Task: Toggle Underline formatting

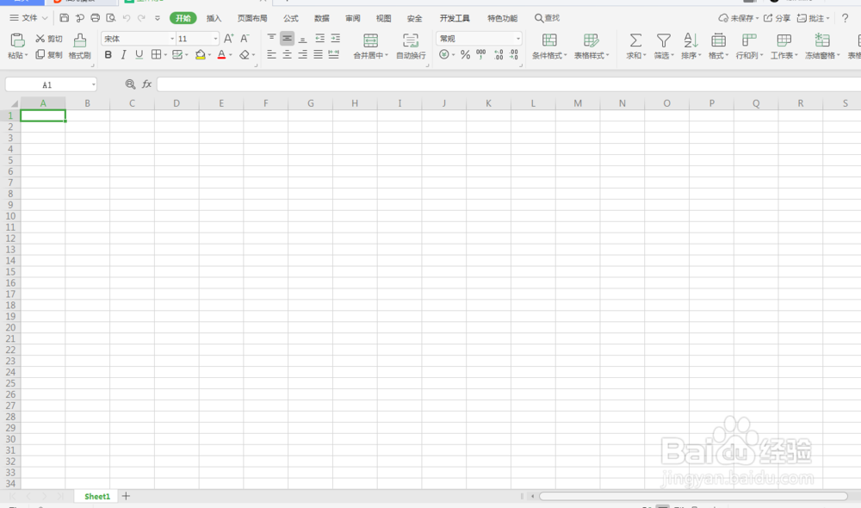Action: [139, 54]
